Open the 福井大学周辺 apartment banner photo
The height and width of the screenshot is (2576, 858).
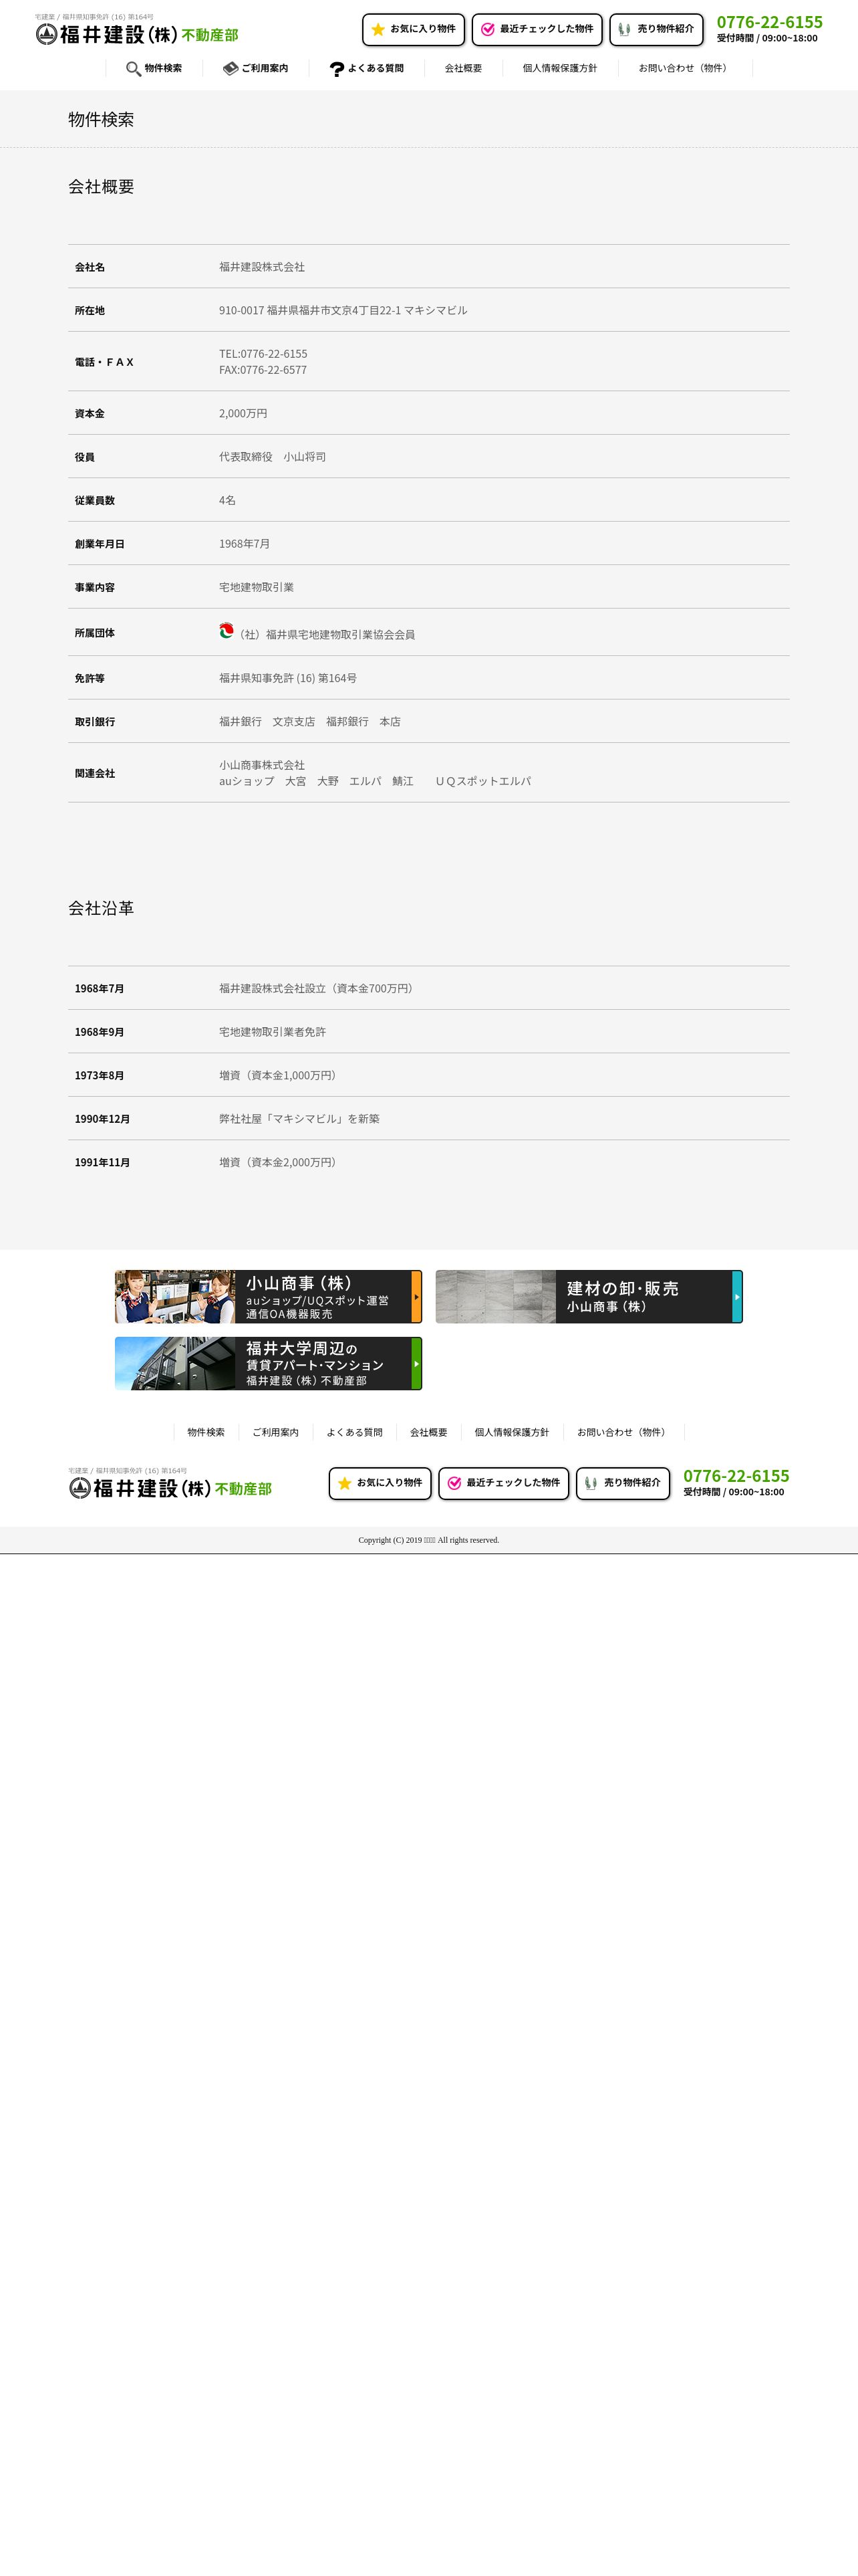175,1363
